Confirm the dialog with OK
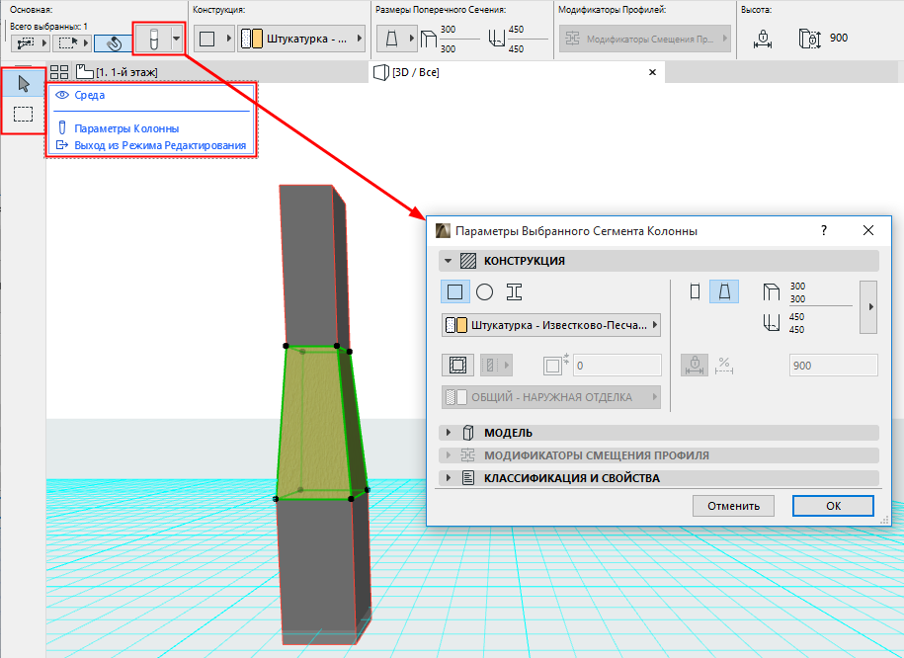This screenshot has width=904, height=658. (833, 506)
